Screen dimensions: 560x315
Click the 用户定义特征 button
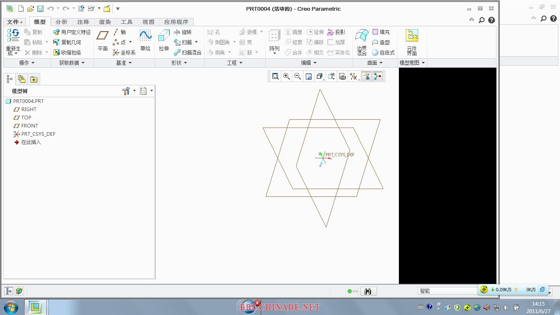72,32
